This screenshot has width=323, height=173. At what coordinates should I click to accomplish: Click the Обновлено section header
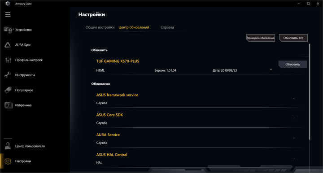100,84
